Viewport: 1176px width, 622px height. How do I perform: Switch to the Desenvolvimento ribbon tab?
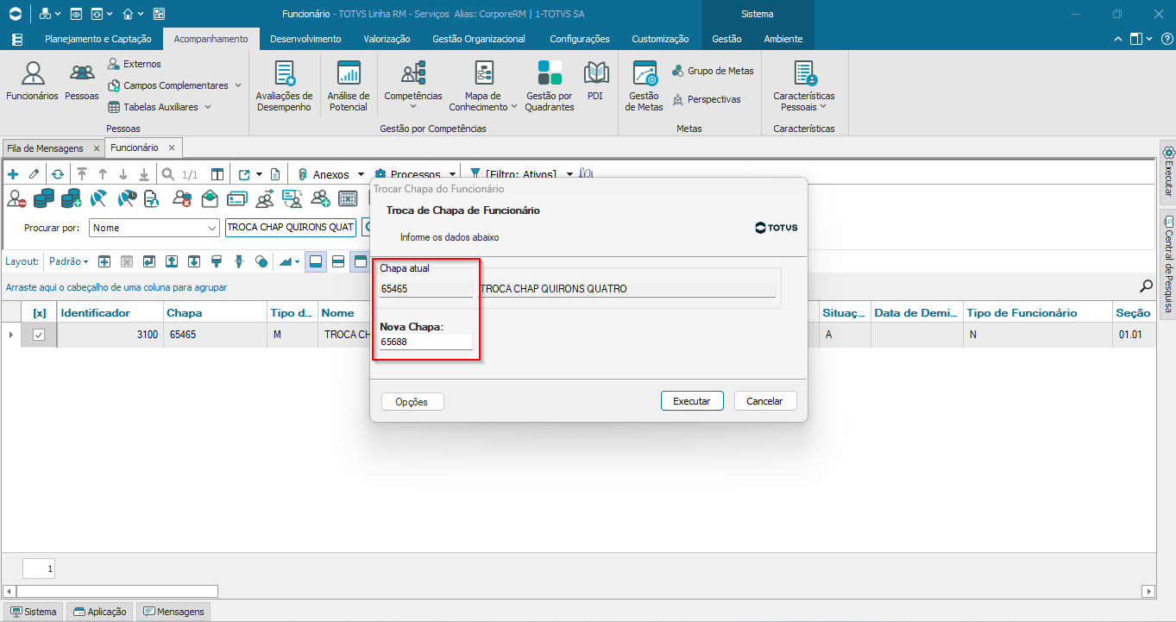[305, 39]
